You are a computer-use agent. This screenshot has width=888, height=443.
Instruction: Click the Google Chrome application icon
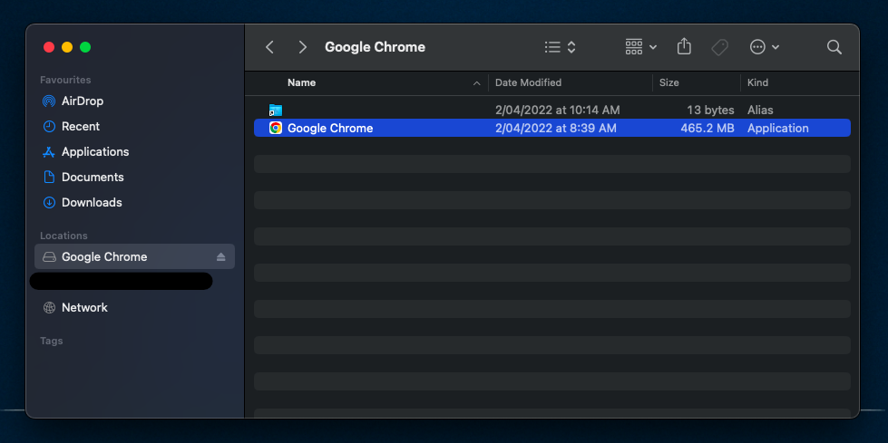[x=276, y=129]
